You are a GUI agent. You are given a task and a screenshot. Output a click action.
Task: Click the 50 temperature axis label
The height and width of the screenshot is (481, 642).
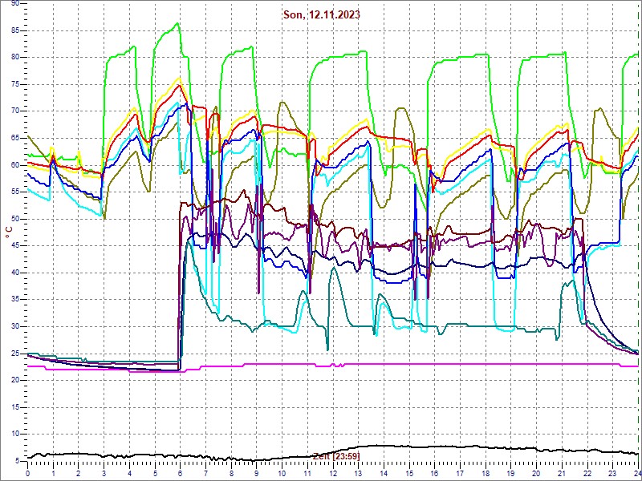tap(16, 219)
